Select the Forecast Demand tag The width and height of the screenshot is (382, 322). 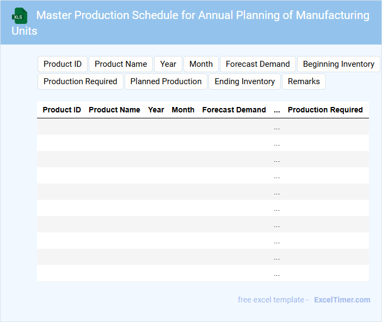[x=258, y=64]
